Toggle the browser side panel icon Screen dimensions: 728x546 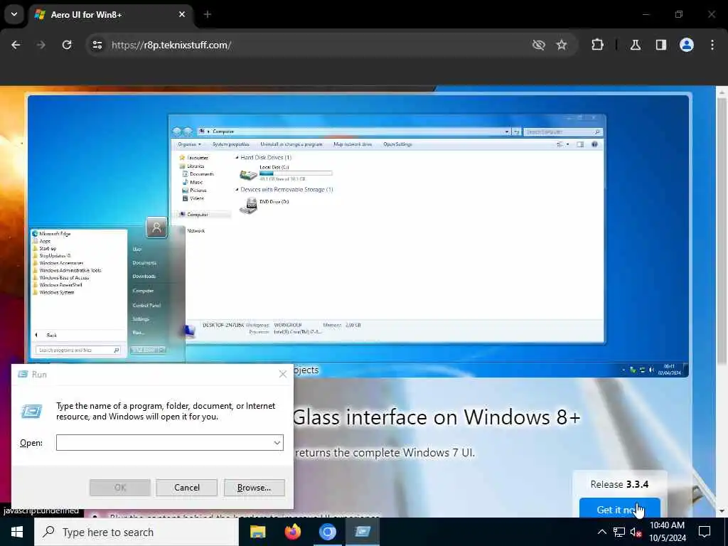pyautogui.click(x=661, y=45)
